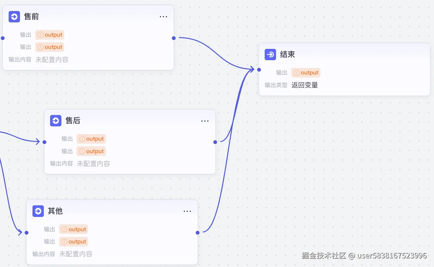Click the 结束 node title
Screen dimensions: 434x267
[x=287, y=55]
